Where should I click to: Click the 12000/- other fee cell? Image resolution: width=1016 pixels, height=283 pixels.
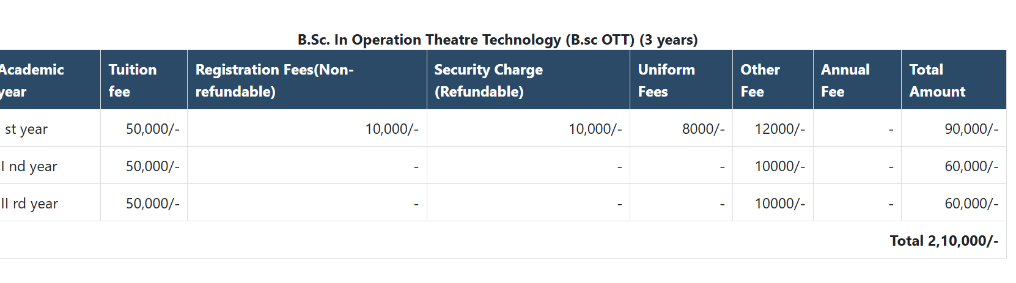coord(779,129)
